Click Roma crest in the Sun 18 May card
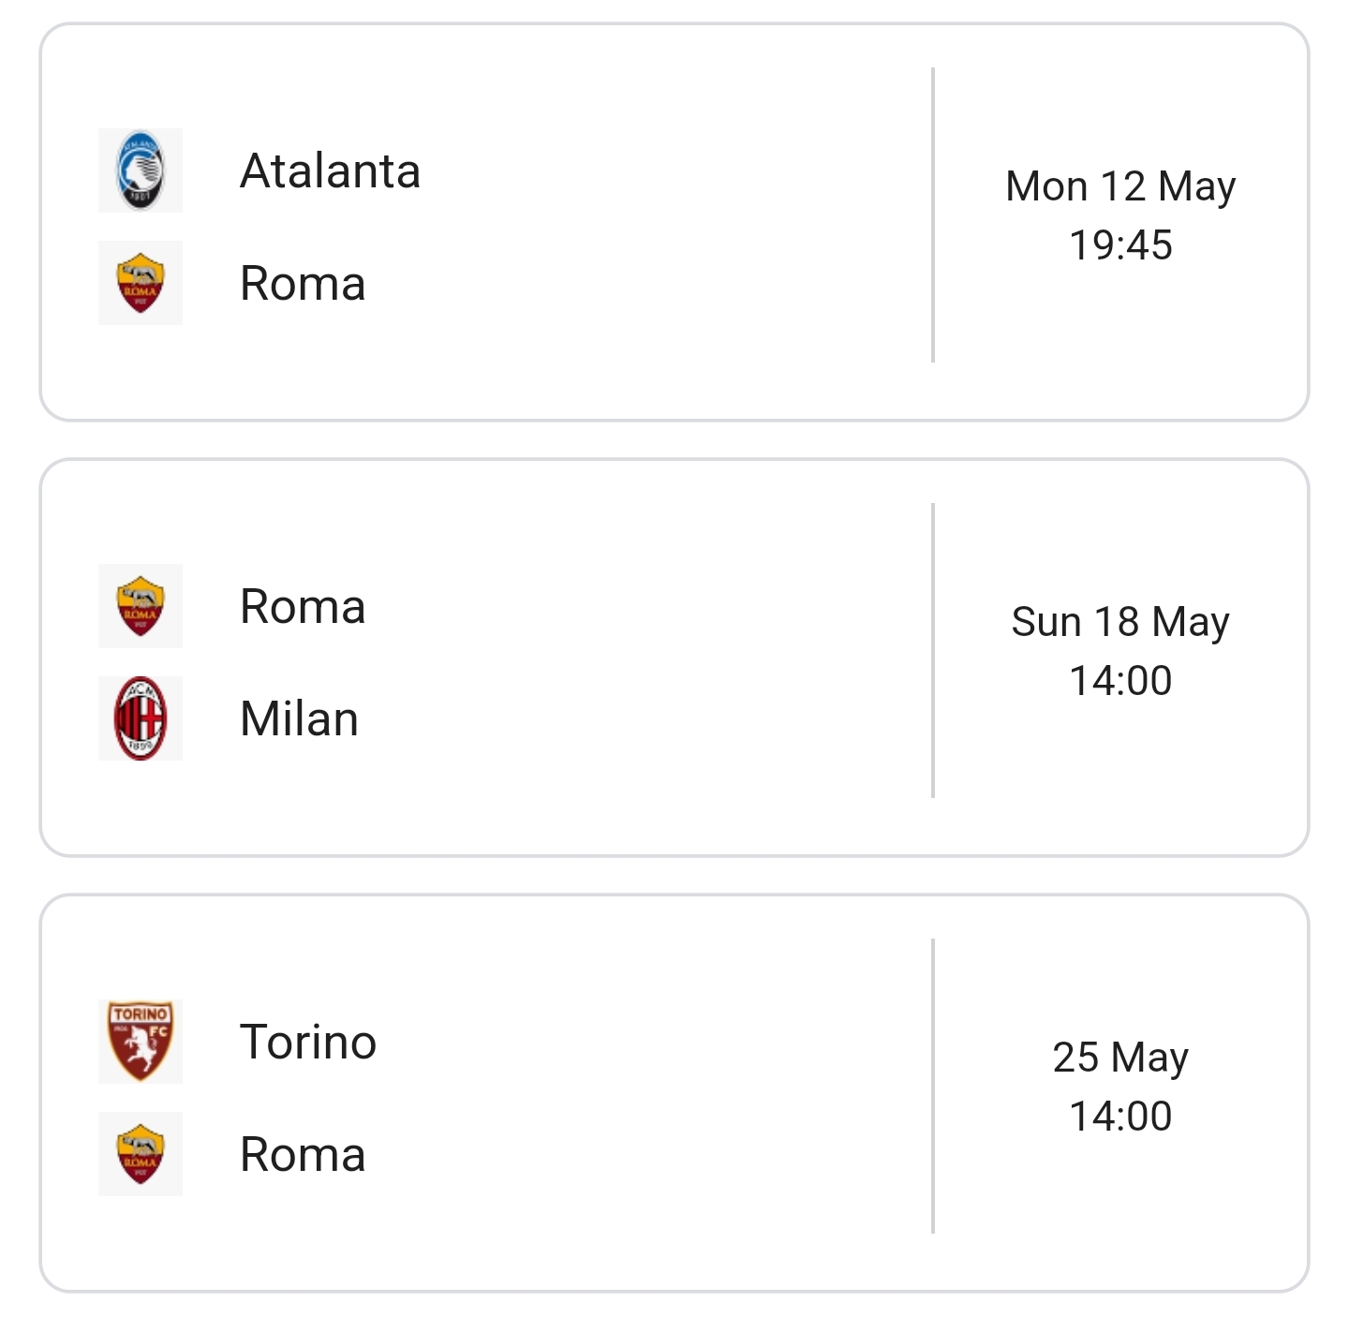 (x=141, y=606)
